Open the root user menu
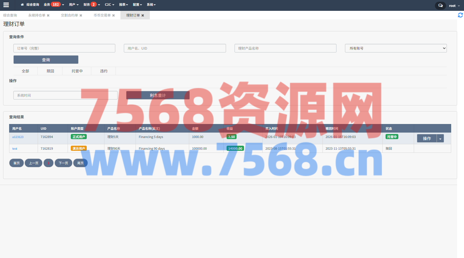The width and height of the screenshot is (464, 258). (x=454, y=6)
